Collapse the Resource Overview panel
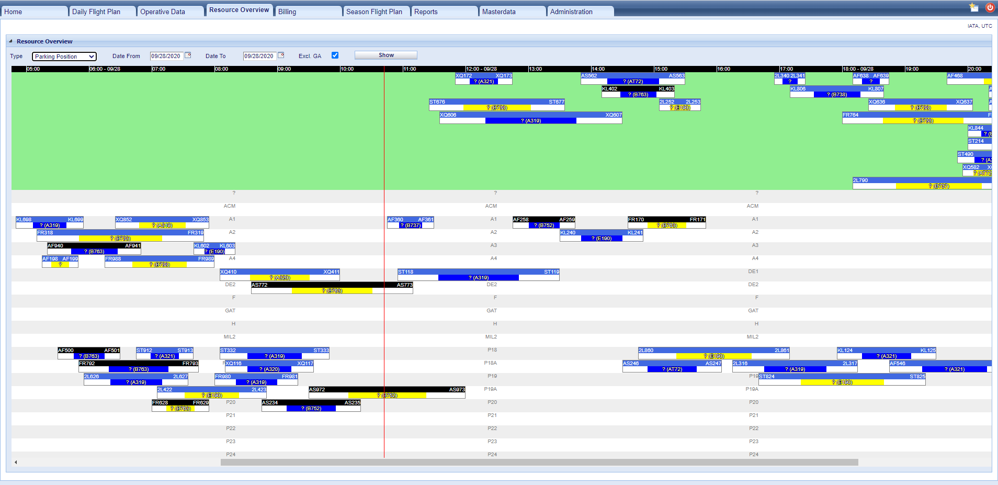This screenshot has width=998, height=485. [10, 41]
